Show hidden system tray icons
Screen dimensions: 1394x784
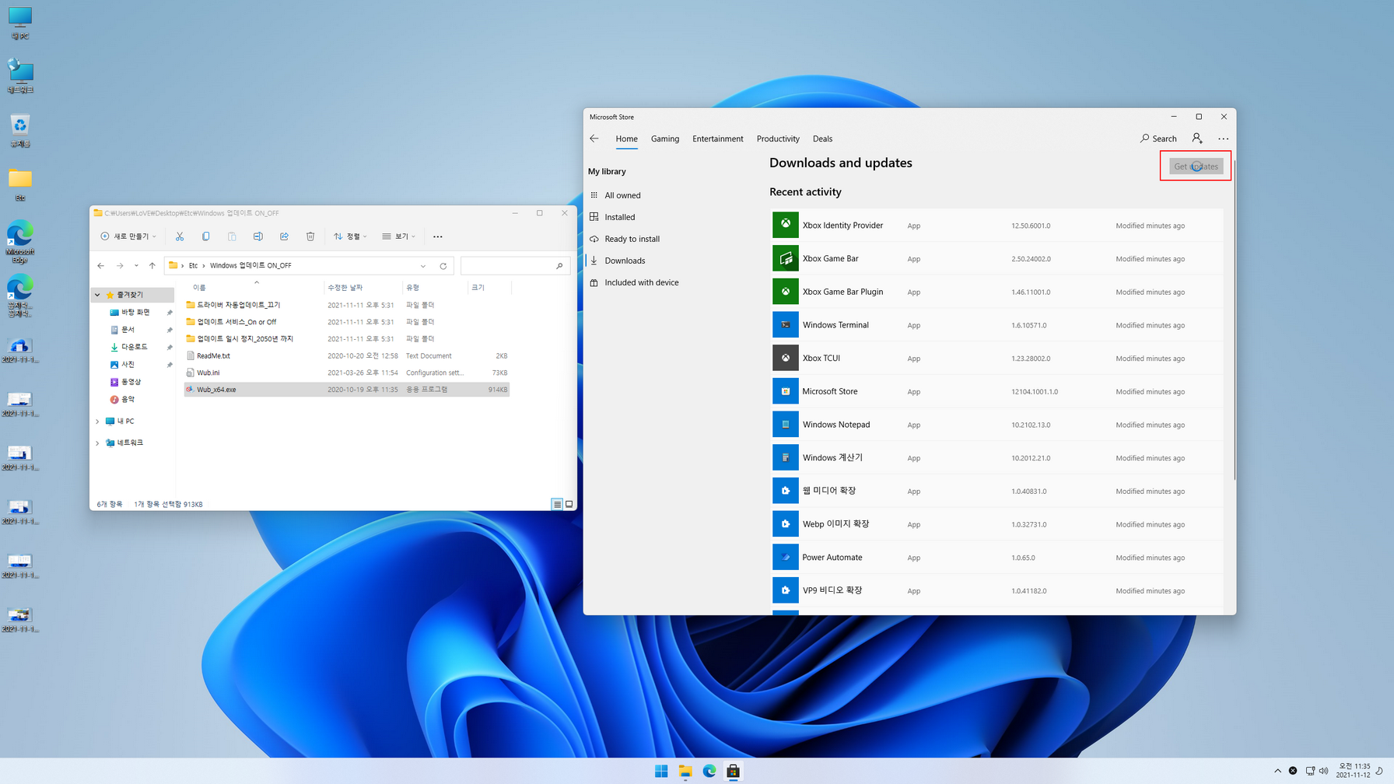[1277, 771]
